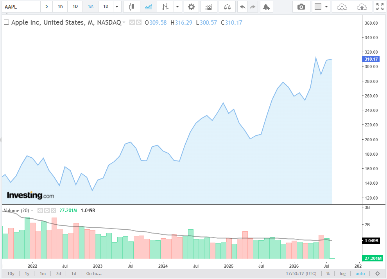Viewport: 387px width, 279px height.
Task: Click the compare symbols scales icon
Action: tap(227, 7)
